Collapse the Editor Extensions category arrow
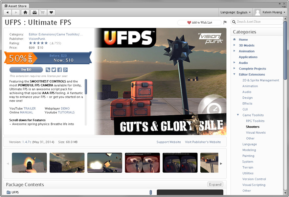289x197 pixels. (234, 74)
